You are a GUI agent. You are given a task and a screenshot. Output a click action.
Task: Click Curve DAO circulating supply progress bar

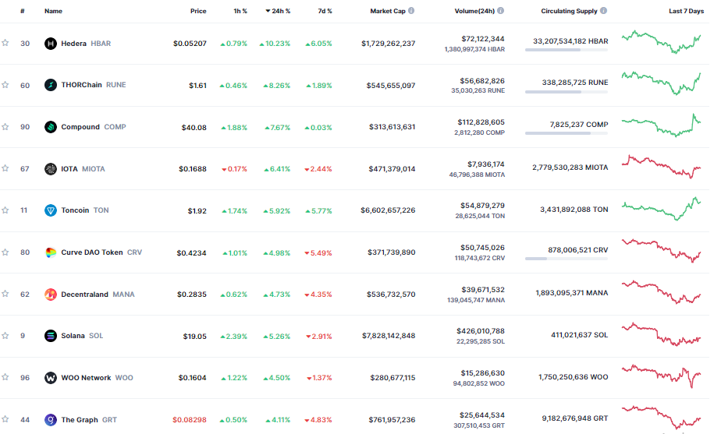566,259
